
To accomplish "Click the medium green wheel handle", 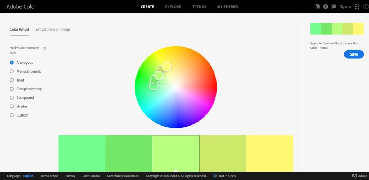I will pyautogui.click(x=154, y=80).
